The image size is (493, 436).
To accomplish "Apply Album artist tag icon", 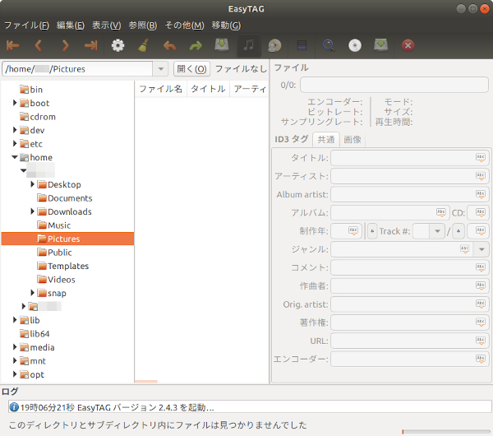I will tap(481, 194).
